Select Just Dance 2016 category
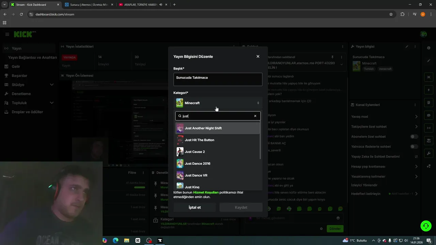The image size is (436, 245). point(217,164)
